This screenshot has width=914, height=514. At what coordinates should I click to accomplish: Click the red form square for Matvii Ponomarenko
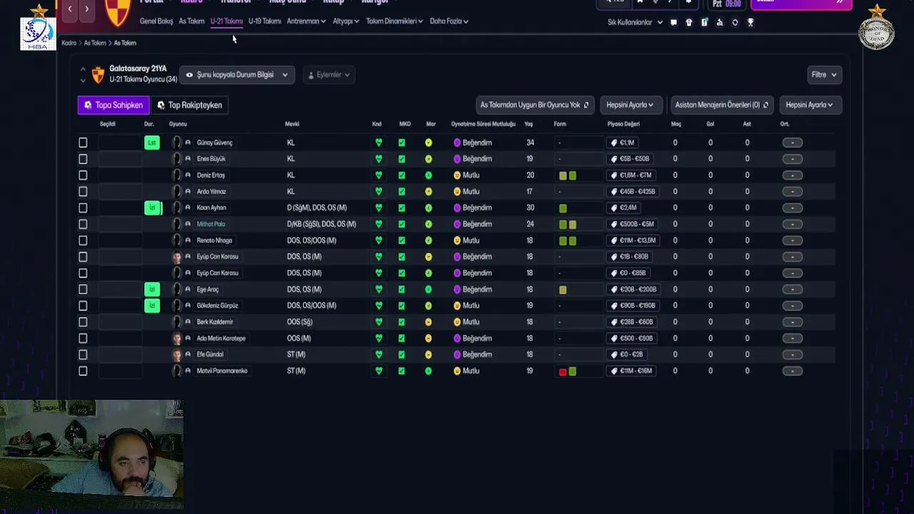pyautogui.click(x=563, y=371)
